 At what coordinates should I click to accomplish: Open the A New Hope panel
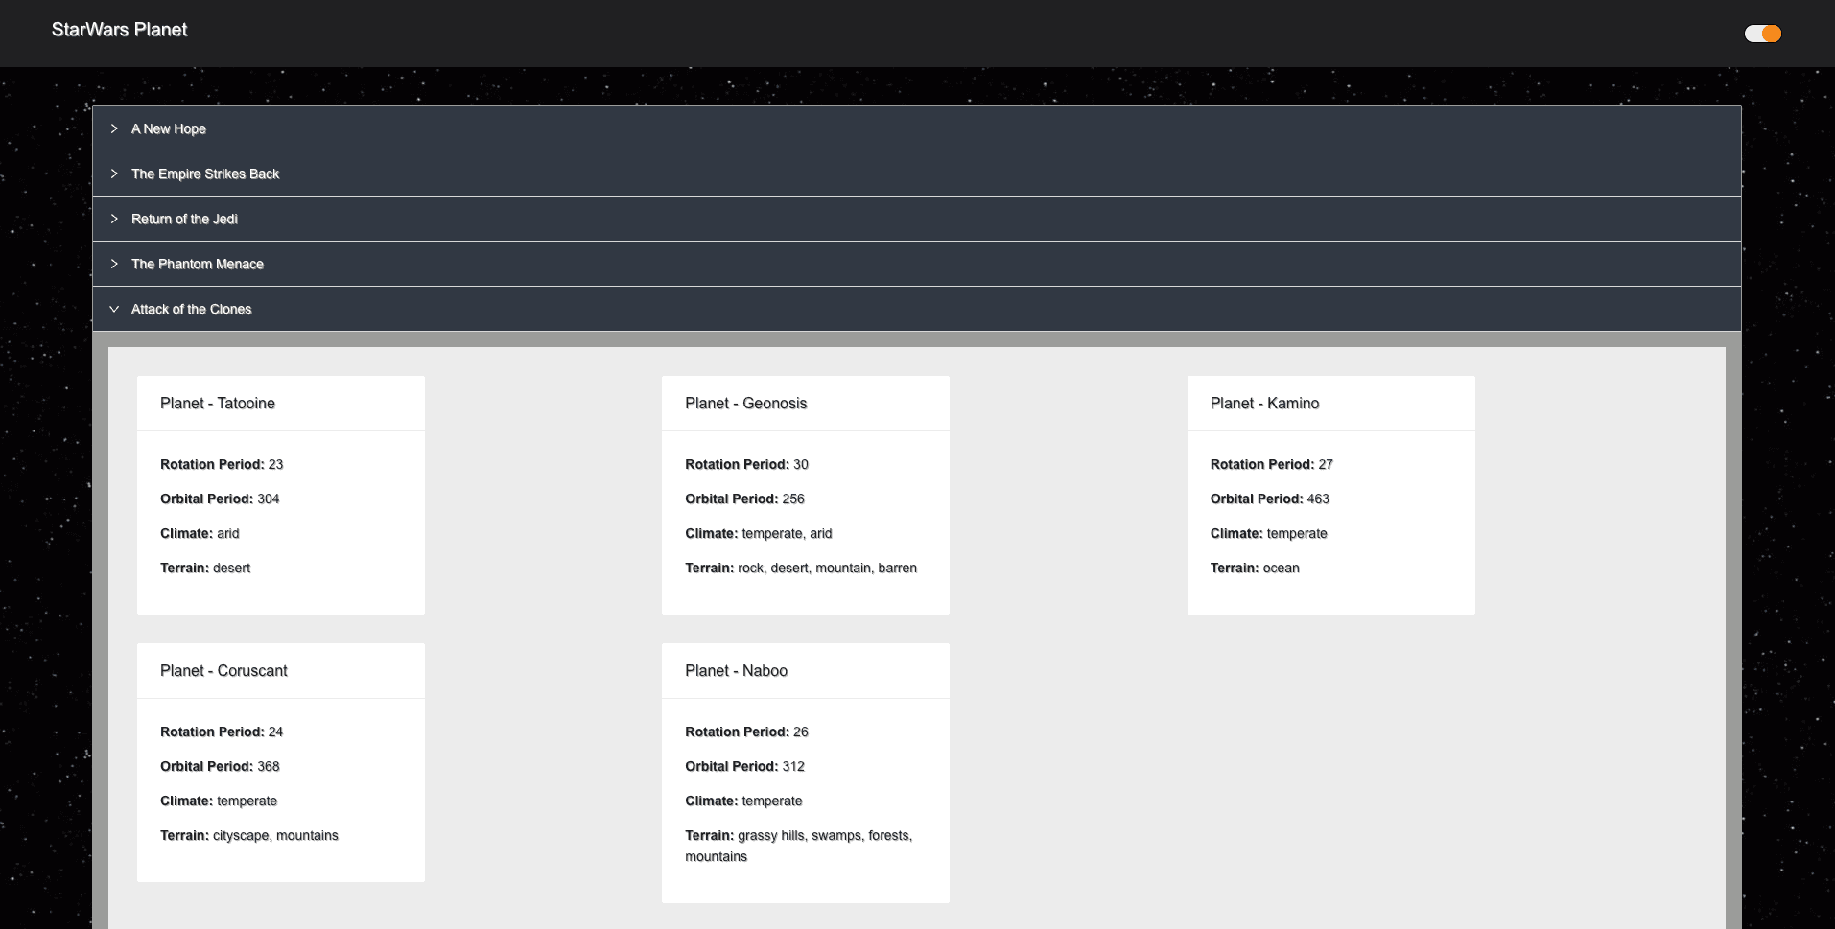[x=917, y=128]
